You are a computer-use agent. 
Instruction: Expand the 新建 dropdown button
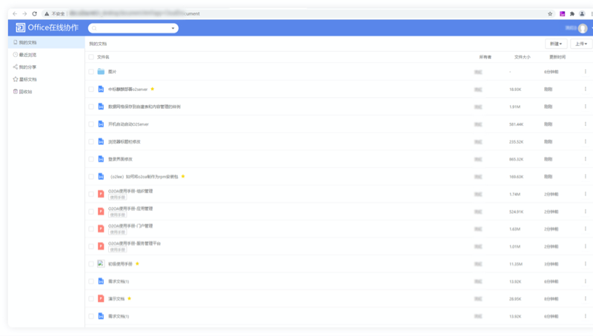tap(554, 44)
